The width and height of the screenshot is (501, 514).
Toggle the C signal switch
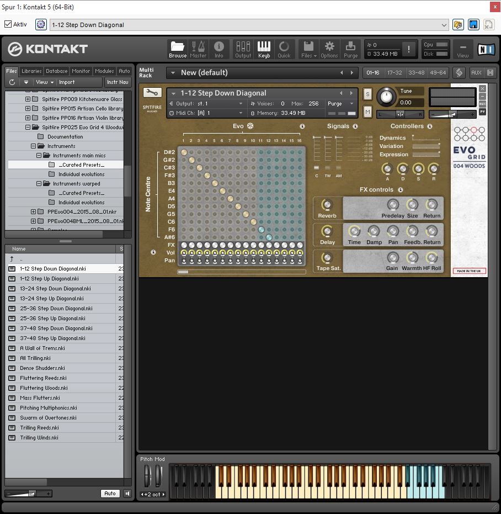317,168
